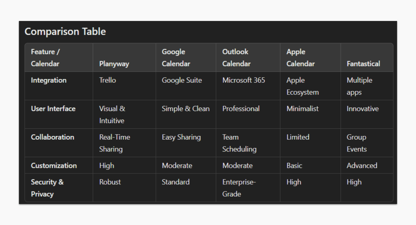Viewport: 416px width, 225px height.
Task: Select the Google Suite cell
Action: click(x=182, y=80)
